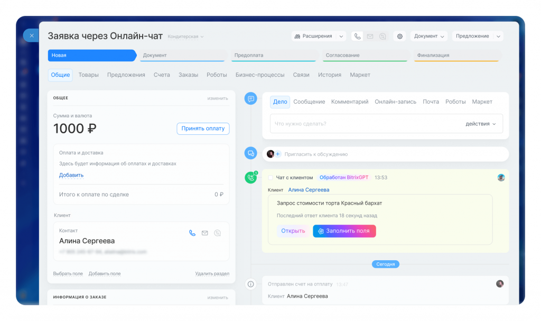Click the Открыть button in chat card
541x321 pixels.
[x=293, y=231]
